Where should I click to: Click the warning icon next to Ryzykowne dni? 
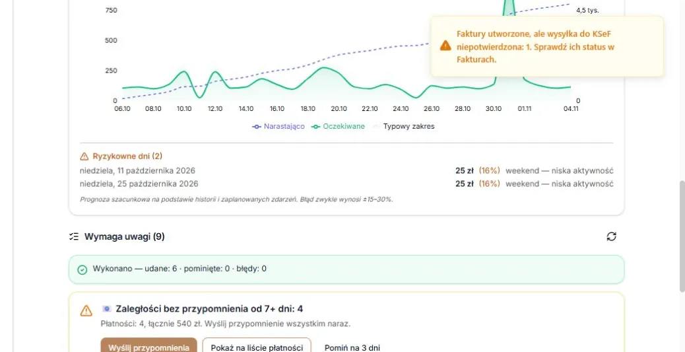coord(84,156)
